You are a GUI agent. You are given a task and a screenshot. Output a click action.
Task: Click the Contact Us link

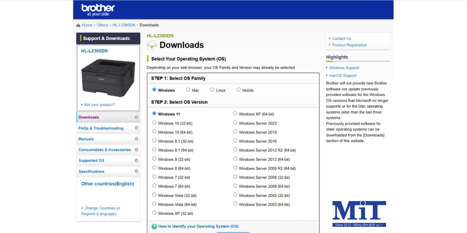pos(341,38)
